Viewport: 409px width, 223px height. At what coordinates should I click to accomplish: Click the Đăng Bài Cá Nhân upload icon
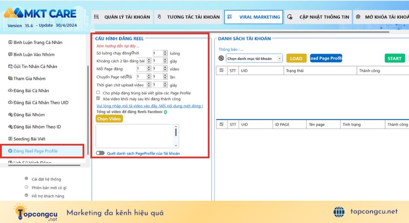click(10, 90)
